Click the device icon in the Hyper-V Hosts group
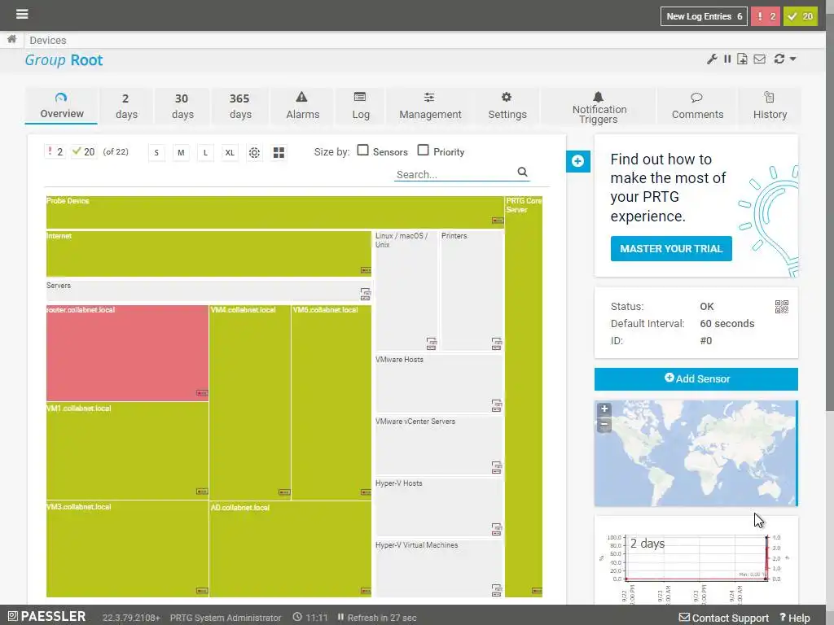834x625 pixels. pyautogui.click(x=496, y=529)
